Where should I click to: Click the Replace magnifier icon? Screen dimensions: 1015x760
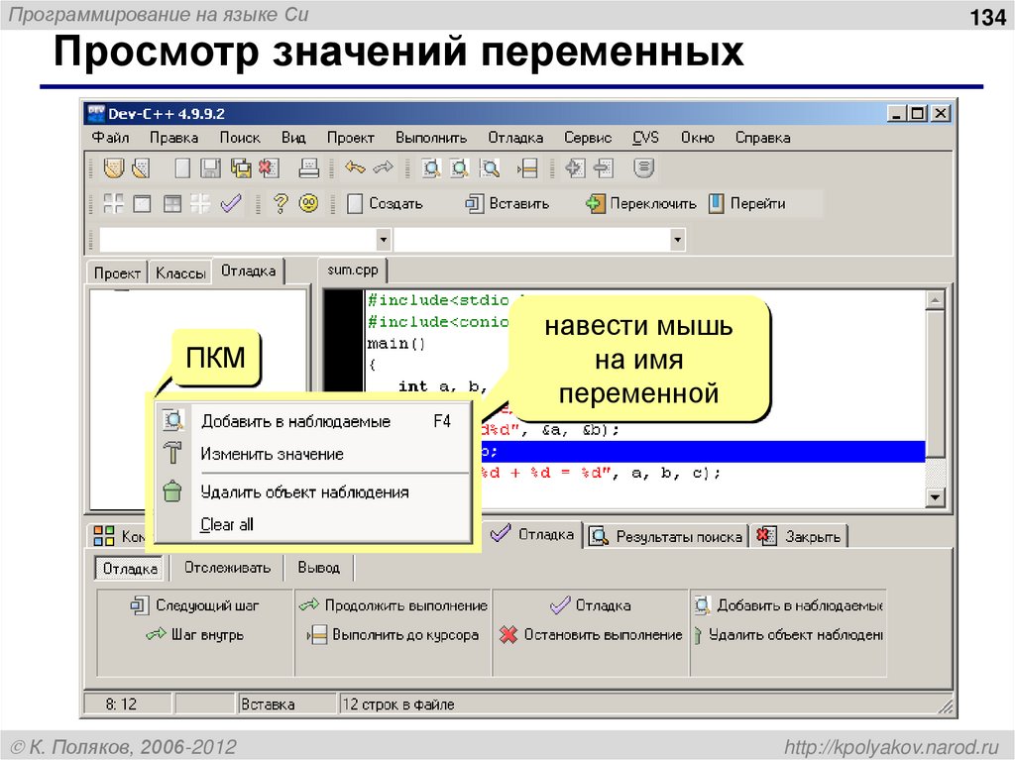(x=460, y=169)
